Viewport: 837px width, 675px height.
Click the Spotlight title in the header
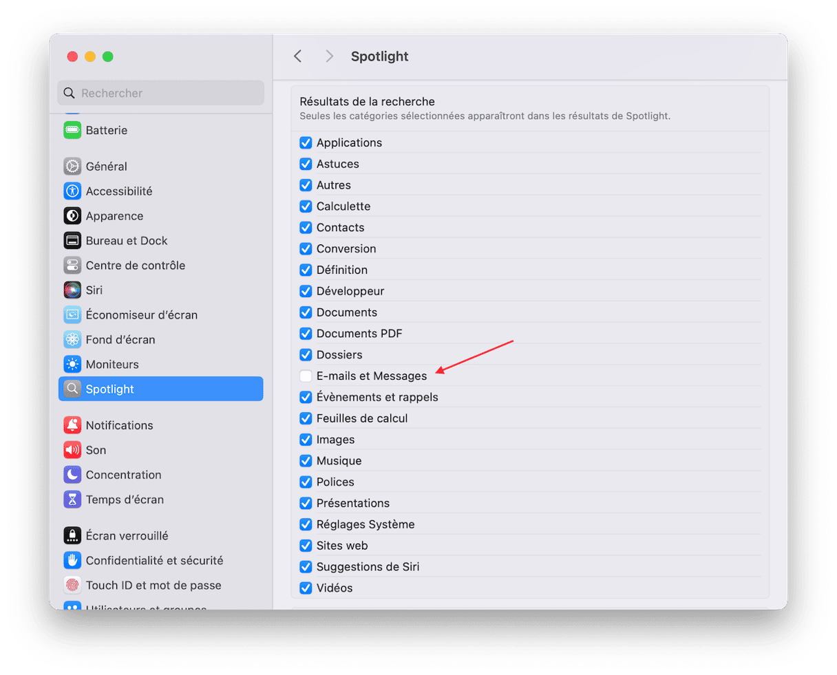tap(380, 56)
